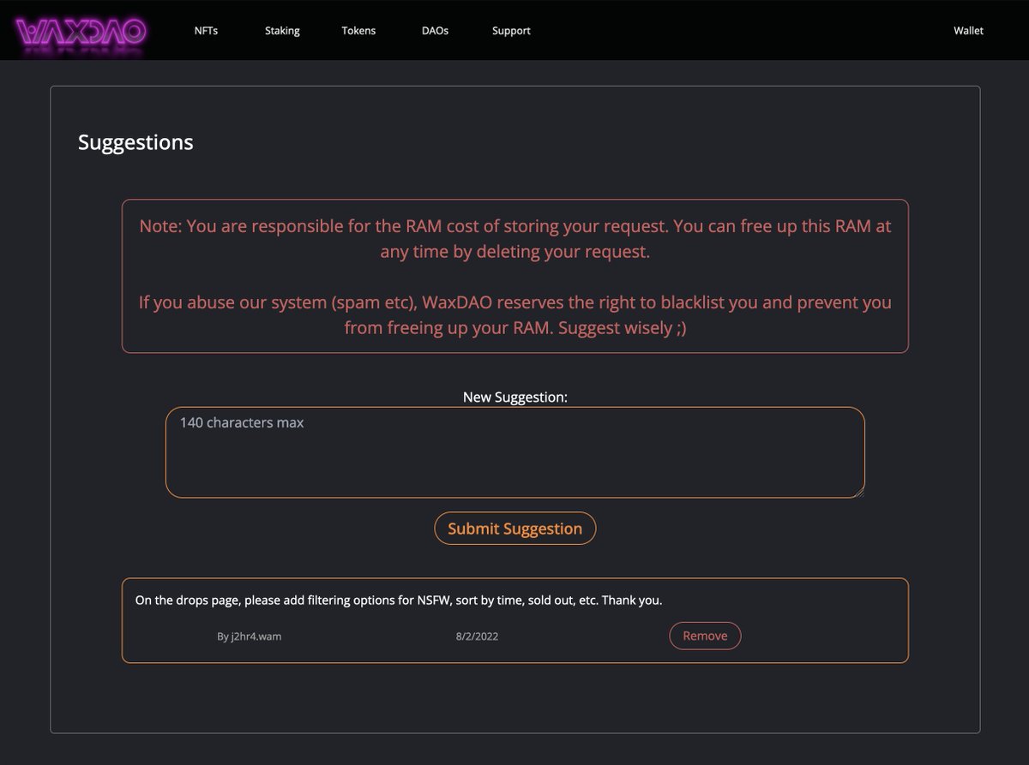
Task: Remove the j2hr4.wam suggestion
Action: pos(705,636)
